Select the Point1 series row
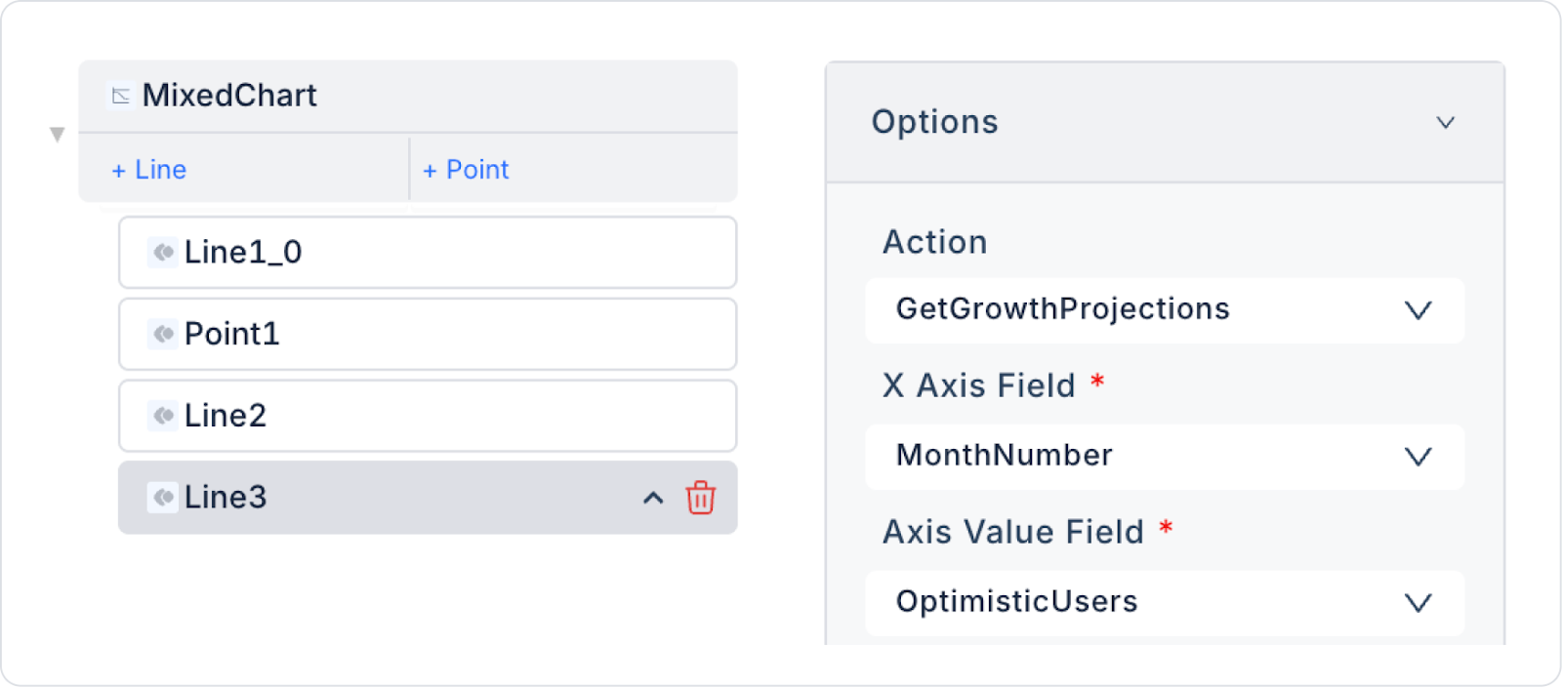This screenshot has height=687, width=1562. click(x=439, y=334)
